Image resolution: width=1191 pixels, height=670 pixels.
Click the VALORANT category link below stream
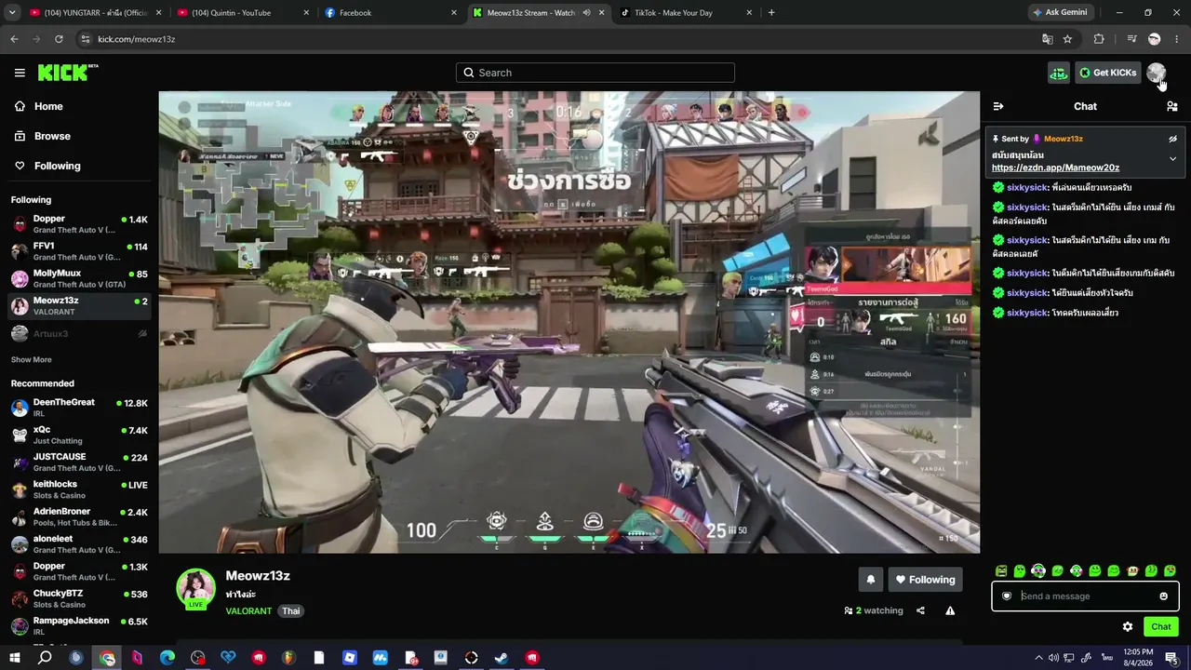tap(248, 611)
